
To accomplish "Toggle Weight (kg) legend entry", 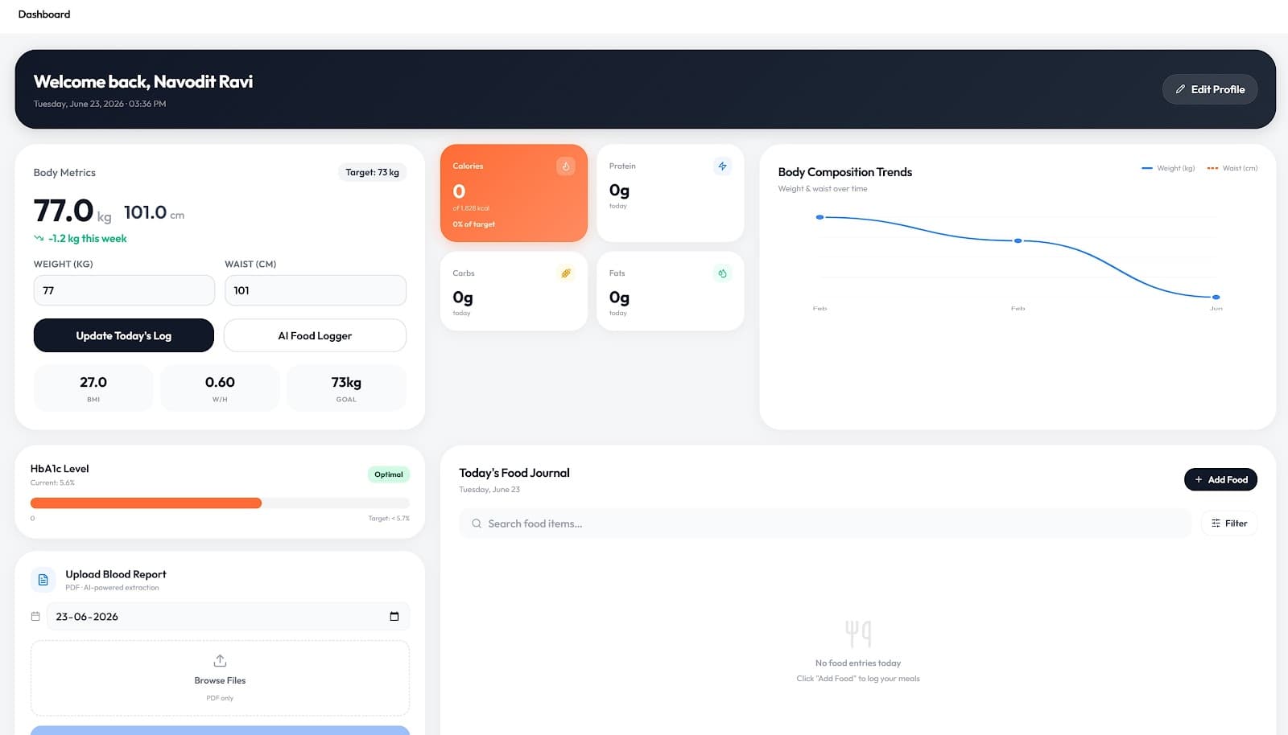I will click(x=1168, y=168).
